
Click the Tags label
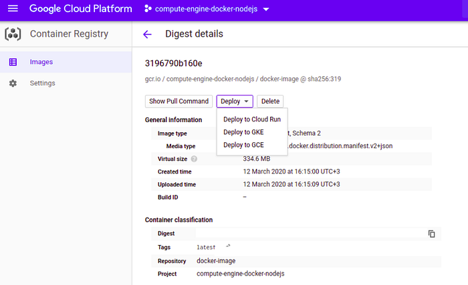(x=164, y=248)
